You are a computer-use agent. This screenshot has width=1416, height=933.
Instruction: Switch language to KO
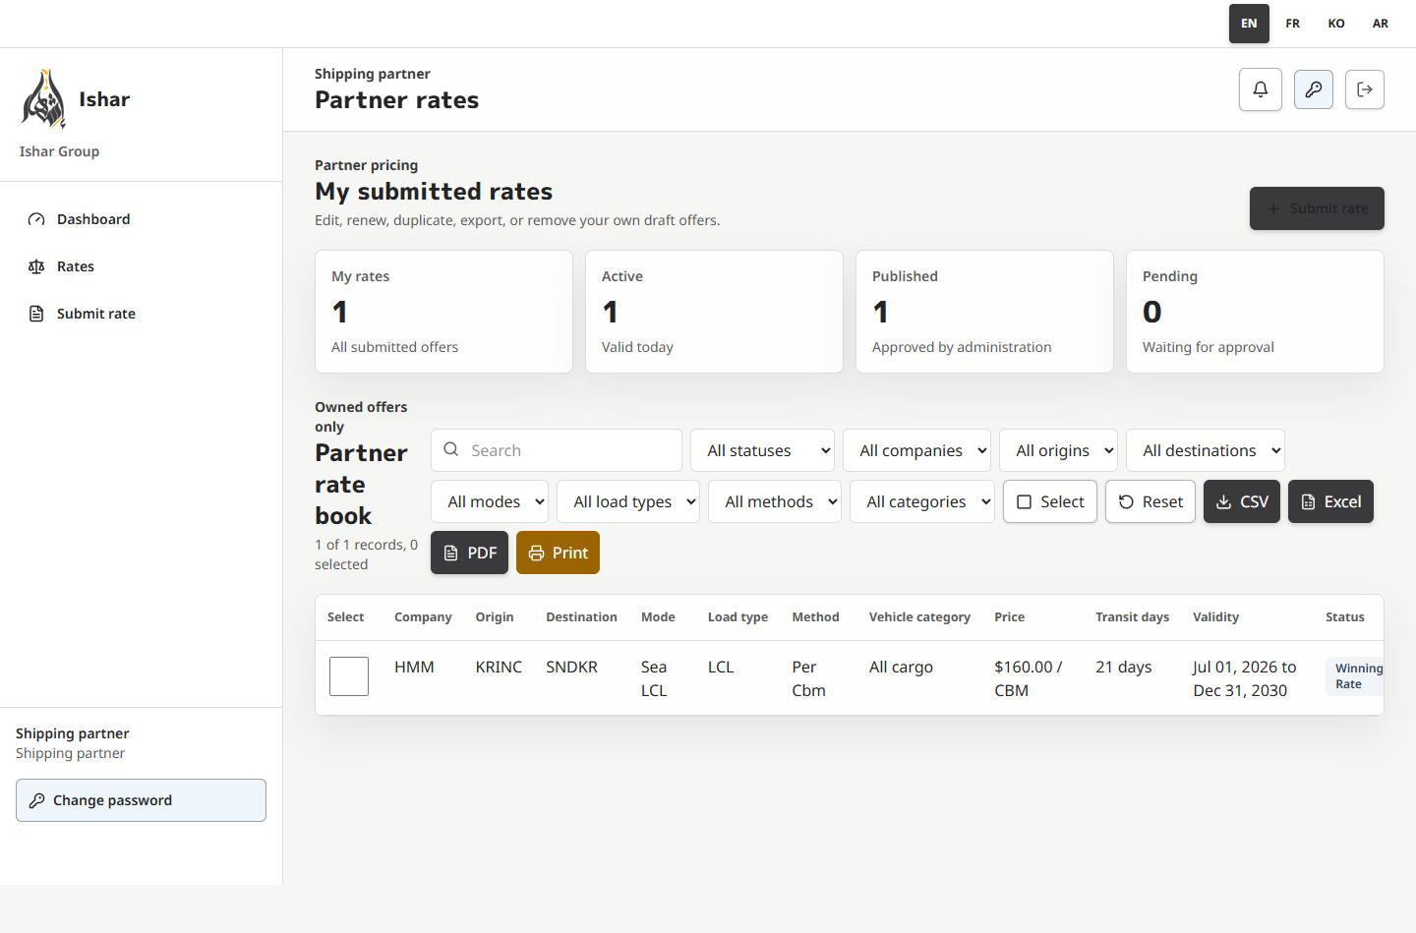point(1336,24)
